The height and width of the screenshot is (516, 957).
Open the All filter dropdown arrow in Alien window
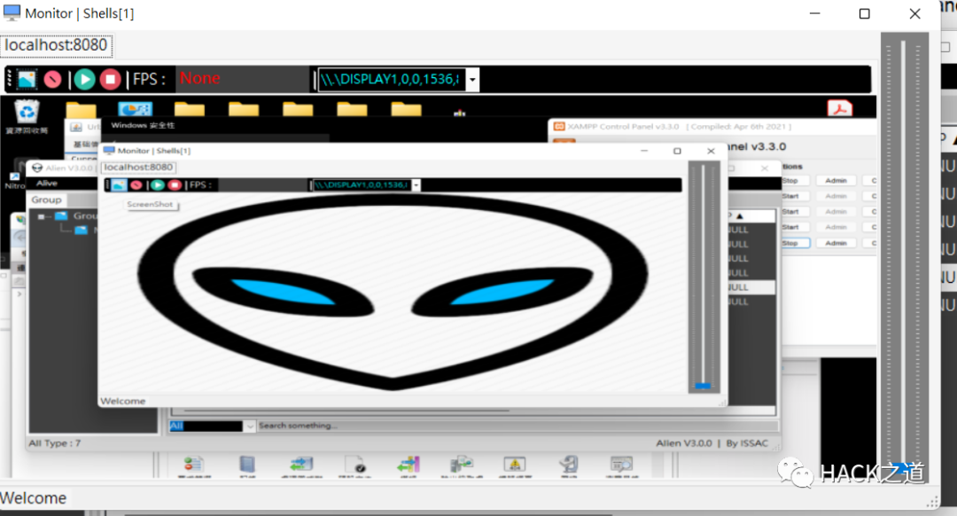[249, 426]
